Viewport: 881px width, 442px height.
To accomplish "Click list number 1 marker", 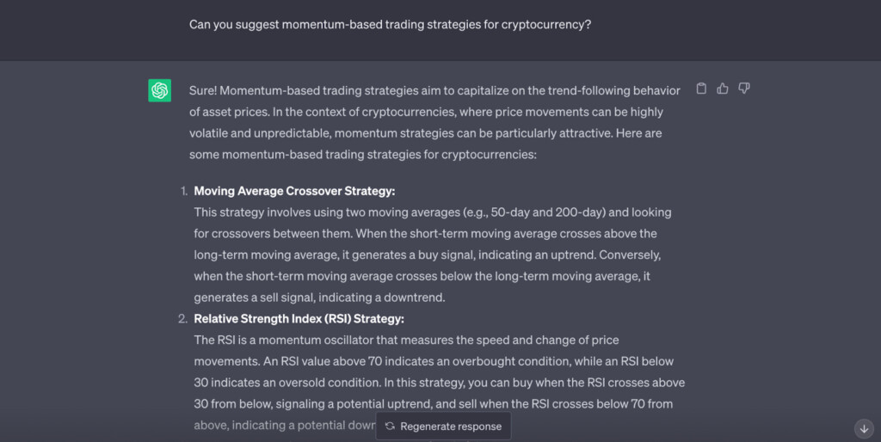I will [x=183, y=191].
